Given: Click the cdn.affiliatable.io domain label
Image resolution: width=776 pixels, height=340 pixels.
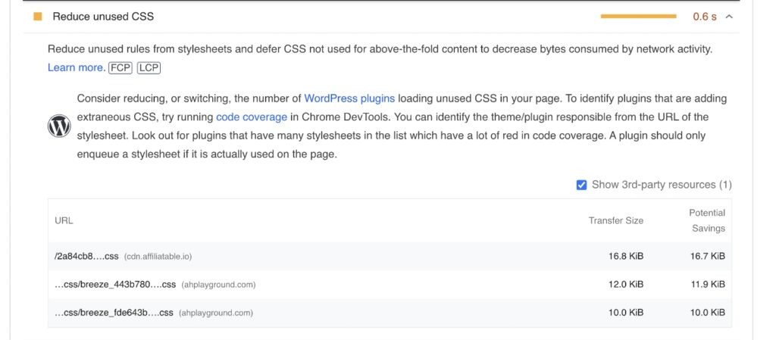Looking at the screenshot, I should 163,257.
